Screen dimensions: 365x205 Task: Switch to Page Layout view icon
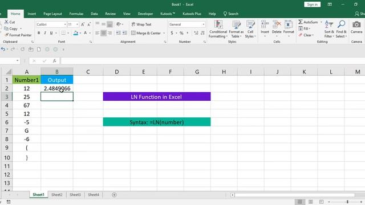tap(310, 202)
